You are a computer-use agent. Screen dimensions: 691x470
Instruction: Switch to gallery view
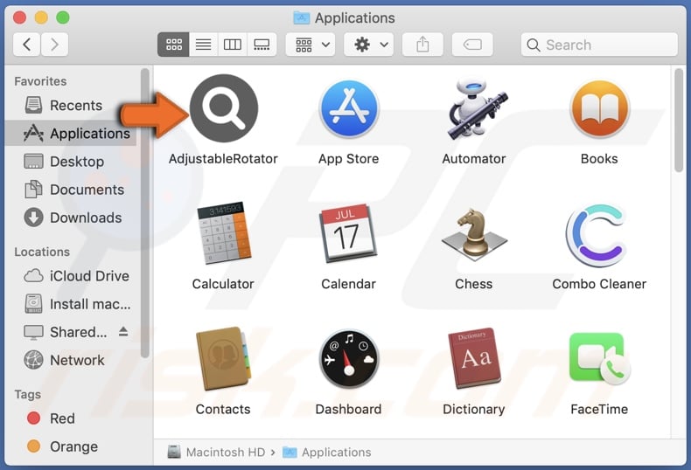pyautogui.click(x=262, y=45)
